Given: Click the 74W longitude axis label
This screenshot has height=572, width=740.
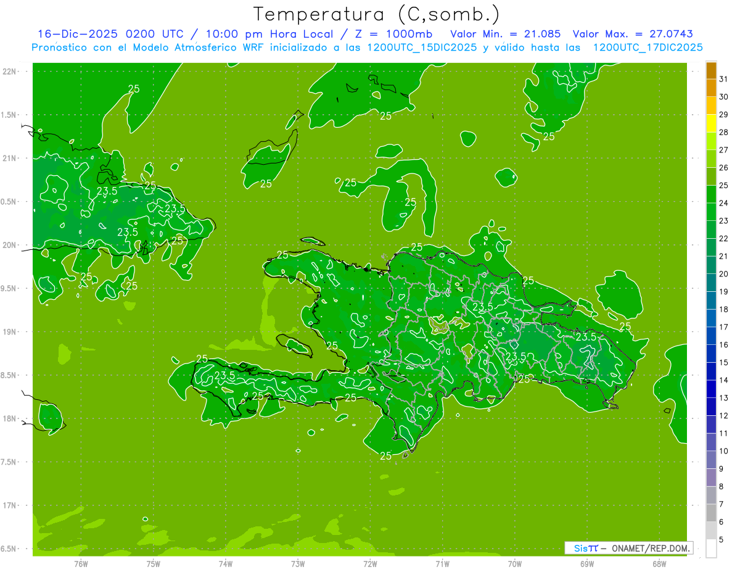Looking at the screenshot, I should [226, 563].
